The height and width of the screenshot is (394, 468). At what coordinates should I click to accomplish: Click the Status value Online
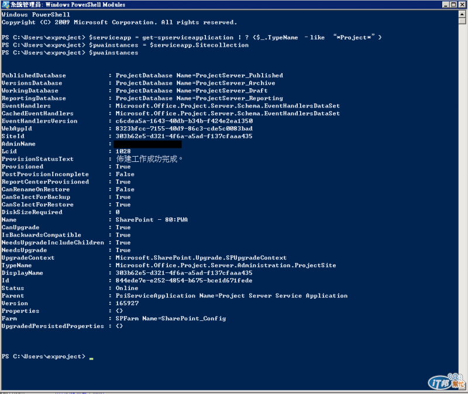[127, 288]
